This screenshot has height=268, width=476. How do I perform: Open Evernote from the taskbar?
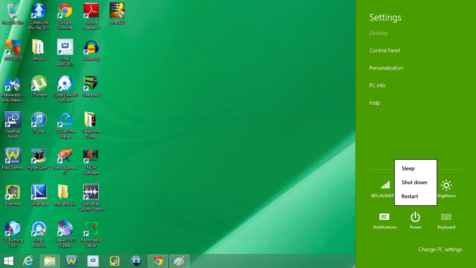click(x=115, y=261)
